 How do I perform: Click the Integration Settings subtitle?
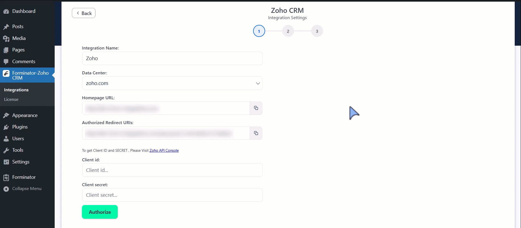(x=287, y=18)
